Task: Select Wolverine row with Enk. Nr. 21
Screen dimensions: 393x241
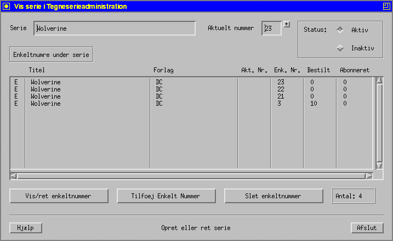Action: click(x=192, y=96)
